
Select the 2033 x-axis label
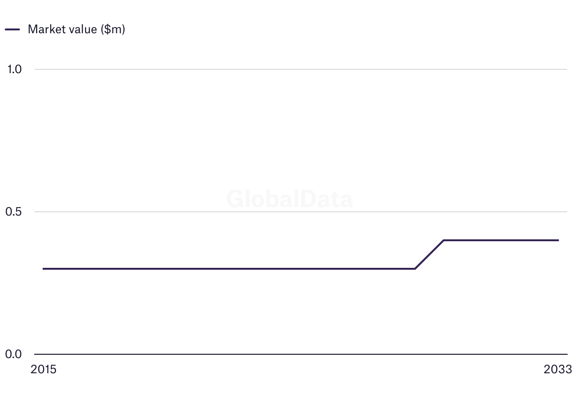558,369
